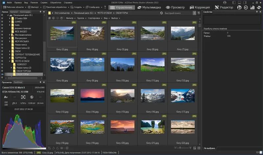Open the 365 mode icon
263x155 pixels.
246,7
